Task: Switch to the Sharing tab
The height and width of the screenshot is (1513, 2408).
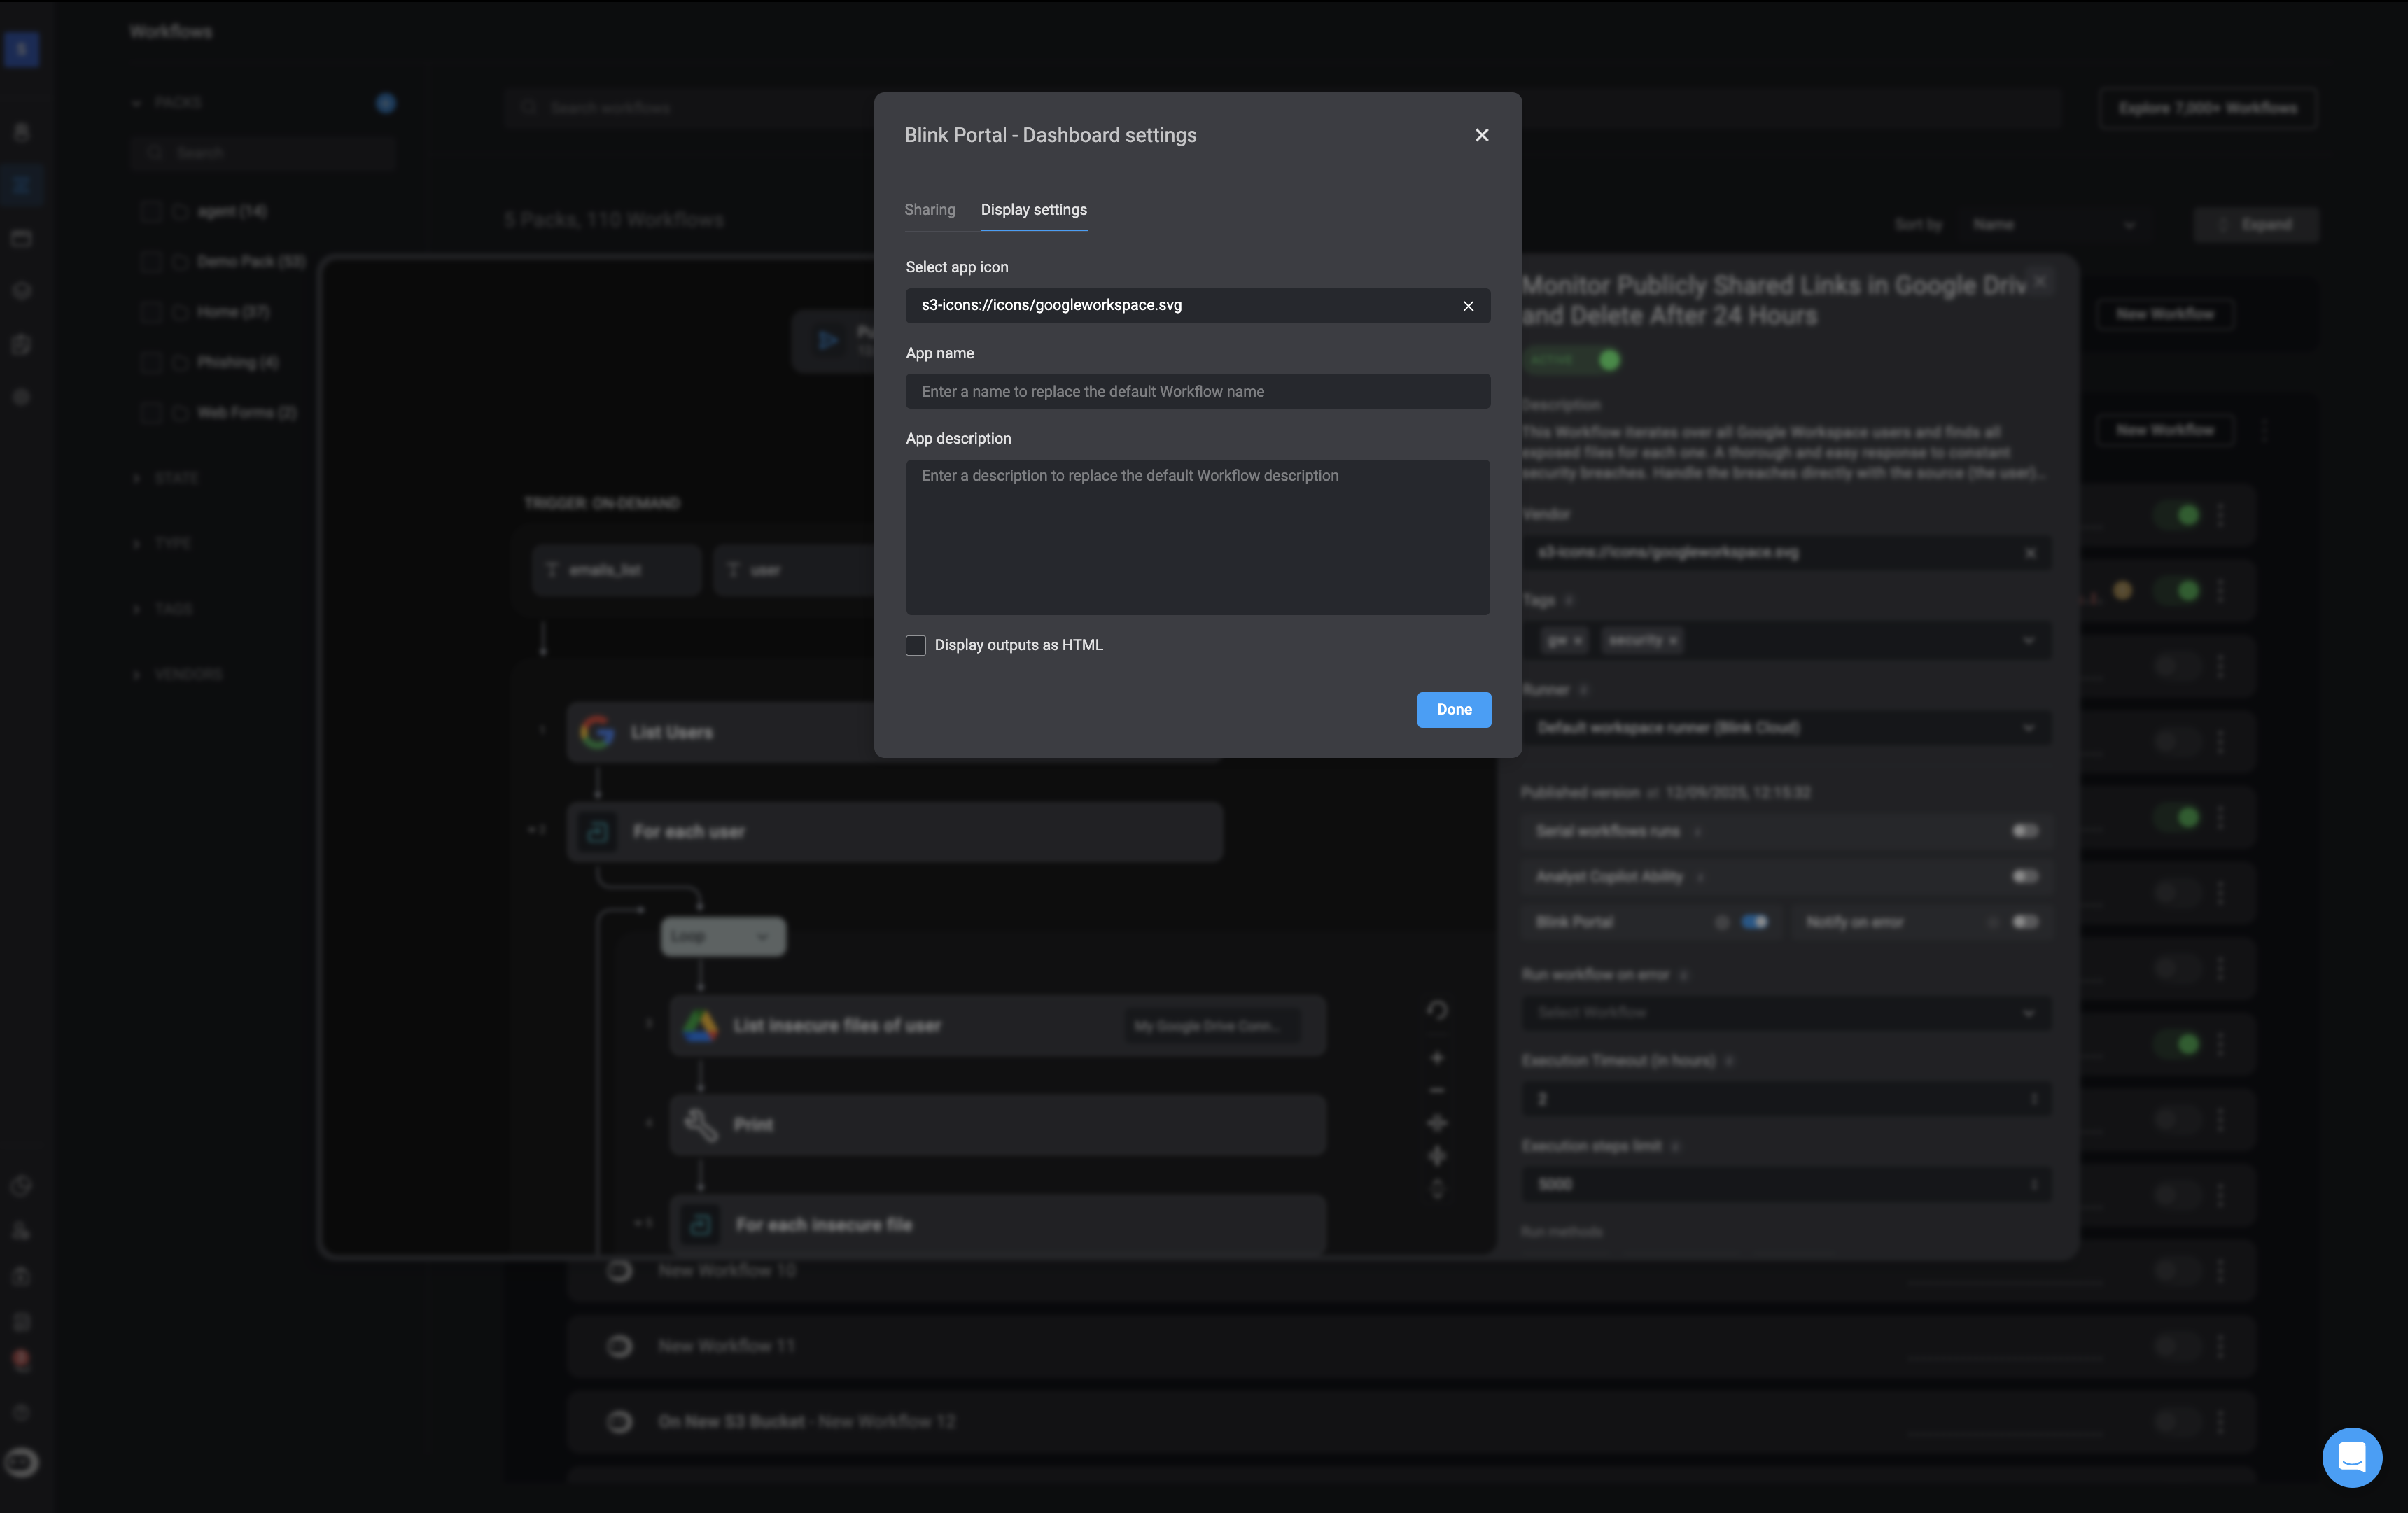Action: click(929, 210)
